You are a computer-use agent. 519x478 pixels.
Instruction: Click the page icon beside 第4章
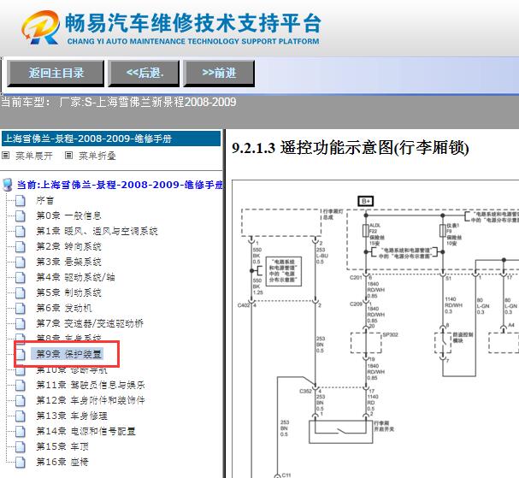(x=21, y=277)
